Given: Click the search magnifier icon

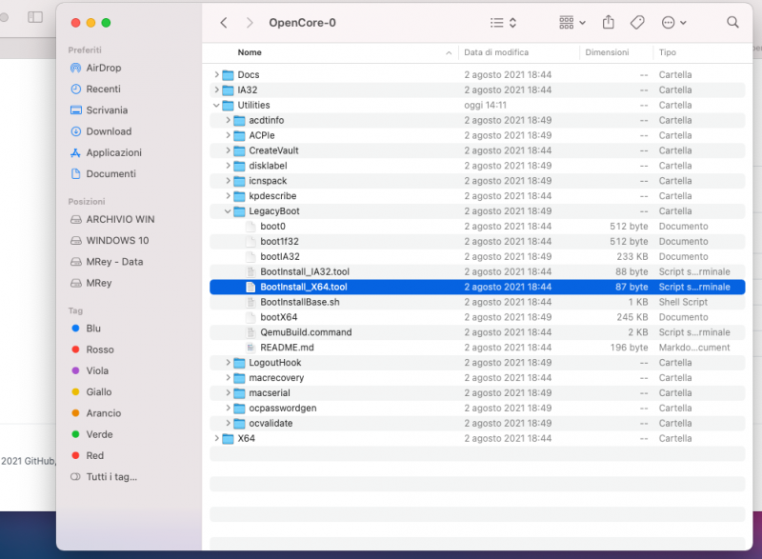Looking at the screenshot, I should coord(732,22).
